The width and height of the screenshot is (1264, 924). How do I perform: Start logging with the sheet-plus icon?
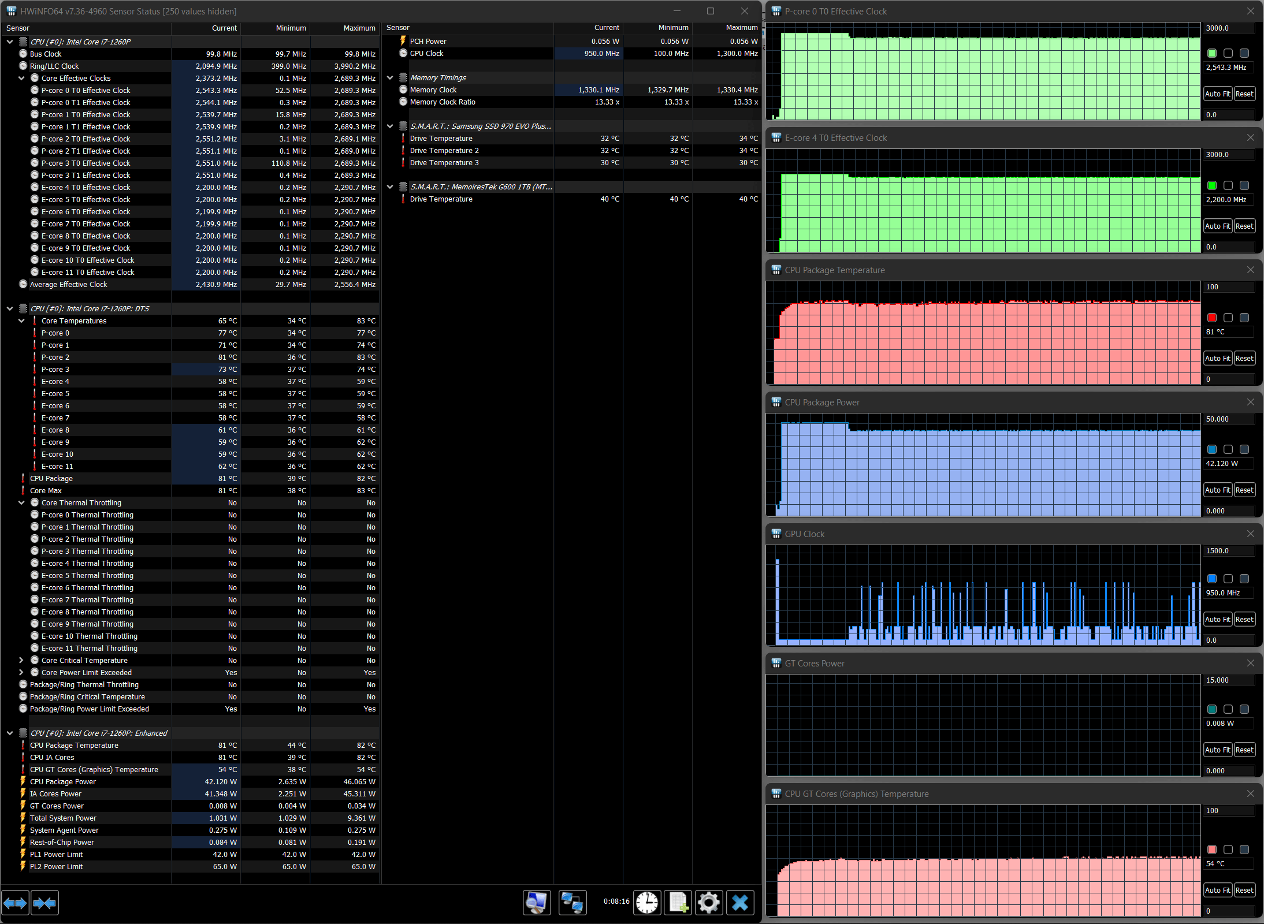678,902
